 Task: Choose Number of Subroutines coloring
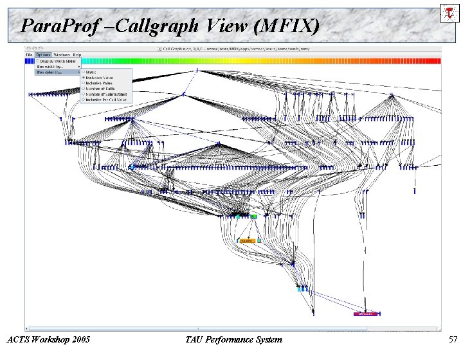[105, 94]
